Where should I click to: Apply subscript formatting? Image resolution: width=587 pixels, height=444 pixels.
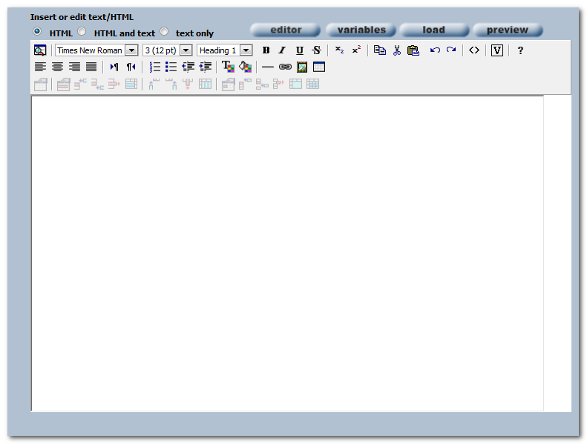[339, 50]
